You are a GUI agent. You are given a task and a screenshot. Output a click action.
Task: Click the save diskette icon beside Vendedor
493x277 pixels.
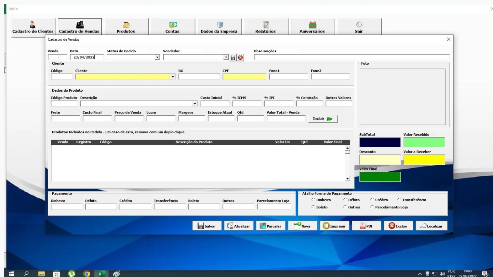point(233,58)
